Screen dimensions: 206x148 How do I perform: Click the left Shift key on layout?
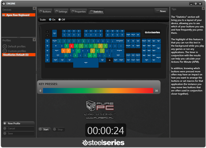coord(58,55)
